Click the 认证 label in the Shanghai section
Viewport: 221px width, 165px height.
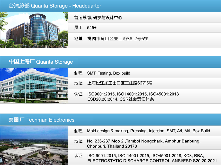click(x=78, y=94)
